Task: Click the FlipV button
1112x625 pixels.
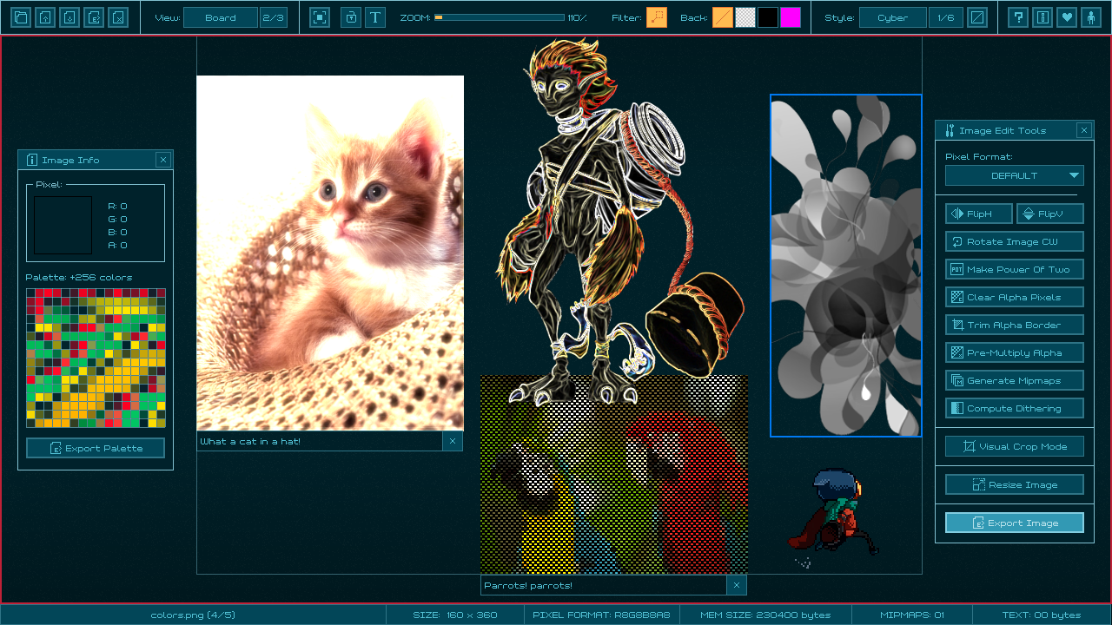Action: pyautogui.click(x=1050, y=214)
